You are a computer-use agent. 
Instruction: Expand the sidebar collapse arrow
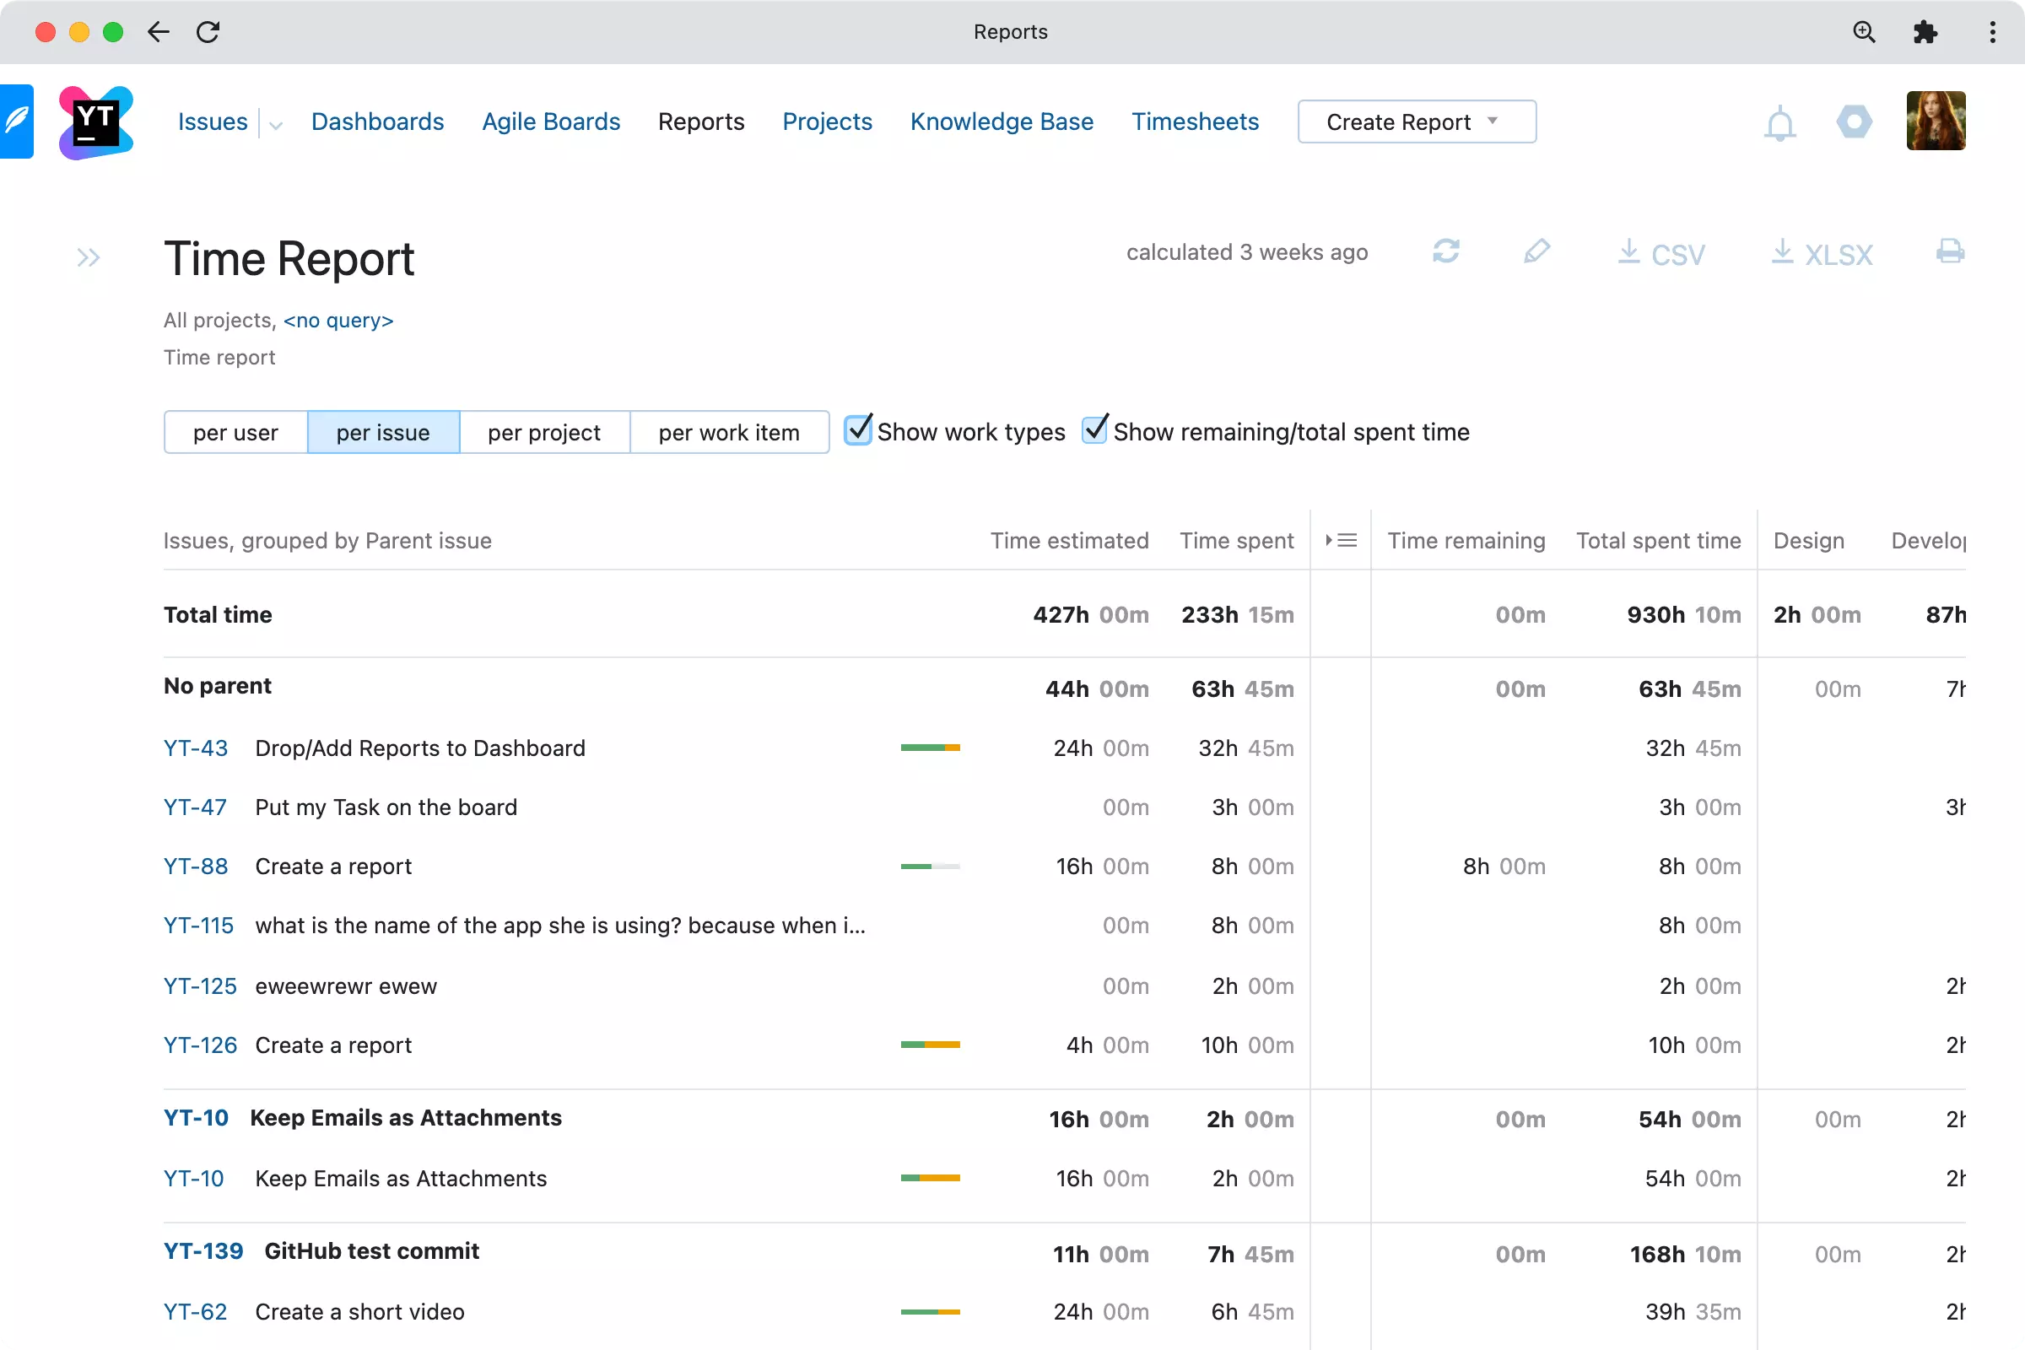88,256
